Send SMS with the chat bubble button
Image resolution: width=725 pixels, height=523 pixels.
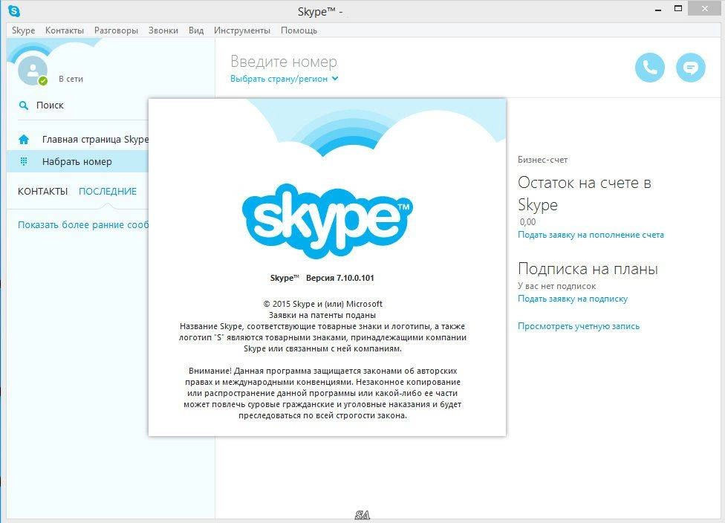coord(691,68)
